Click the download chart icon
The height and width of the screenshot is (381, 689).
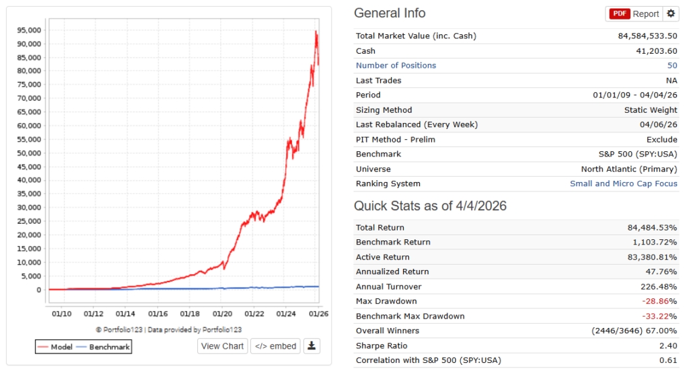(x=311, y=346)
